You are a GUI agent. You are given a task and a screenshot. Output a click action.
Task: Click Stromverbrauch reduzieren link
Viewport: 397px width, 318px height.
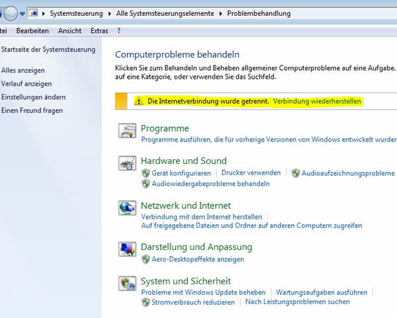193,302
